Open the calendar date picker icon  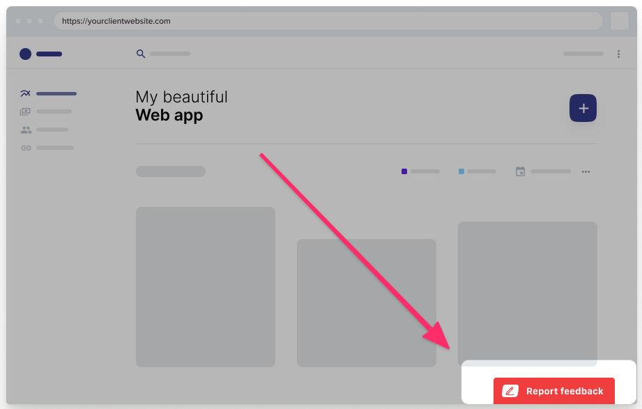click(x=520, y=171)
